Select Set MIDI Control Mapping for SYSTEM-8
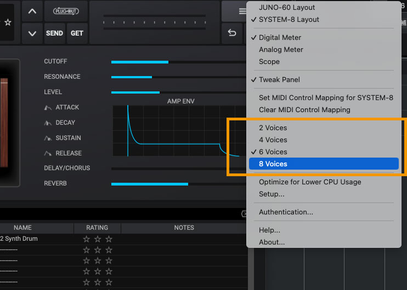This screenshot has width=407, height=290. [x=324, y=97]
